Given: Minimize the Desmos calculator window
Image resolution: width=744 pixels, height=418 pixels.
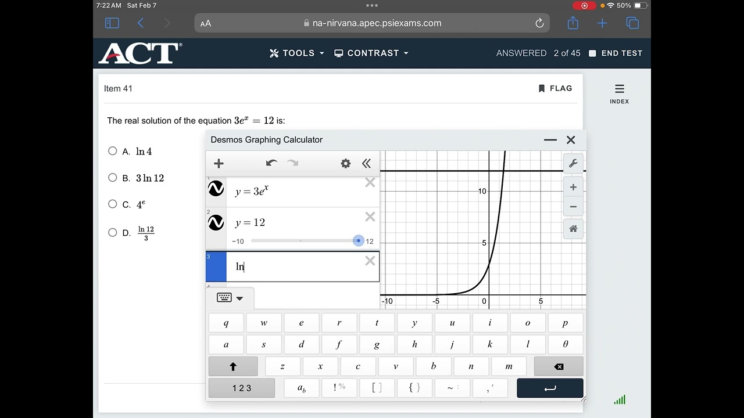Looking at the screenshot, I should coord(550,140).
